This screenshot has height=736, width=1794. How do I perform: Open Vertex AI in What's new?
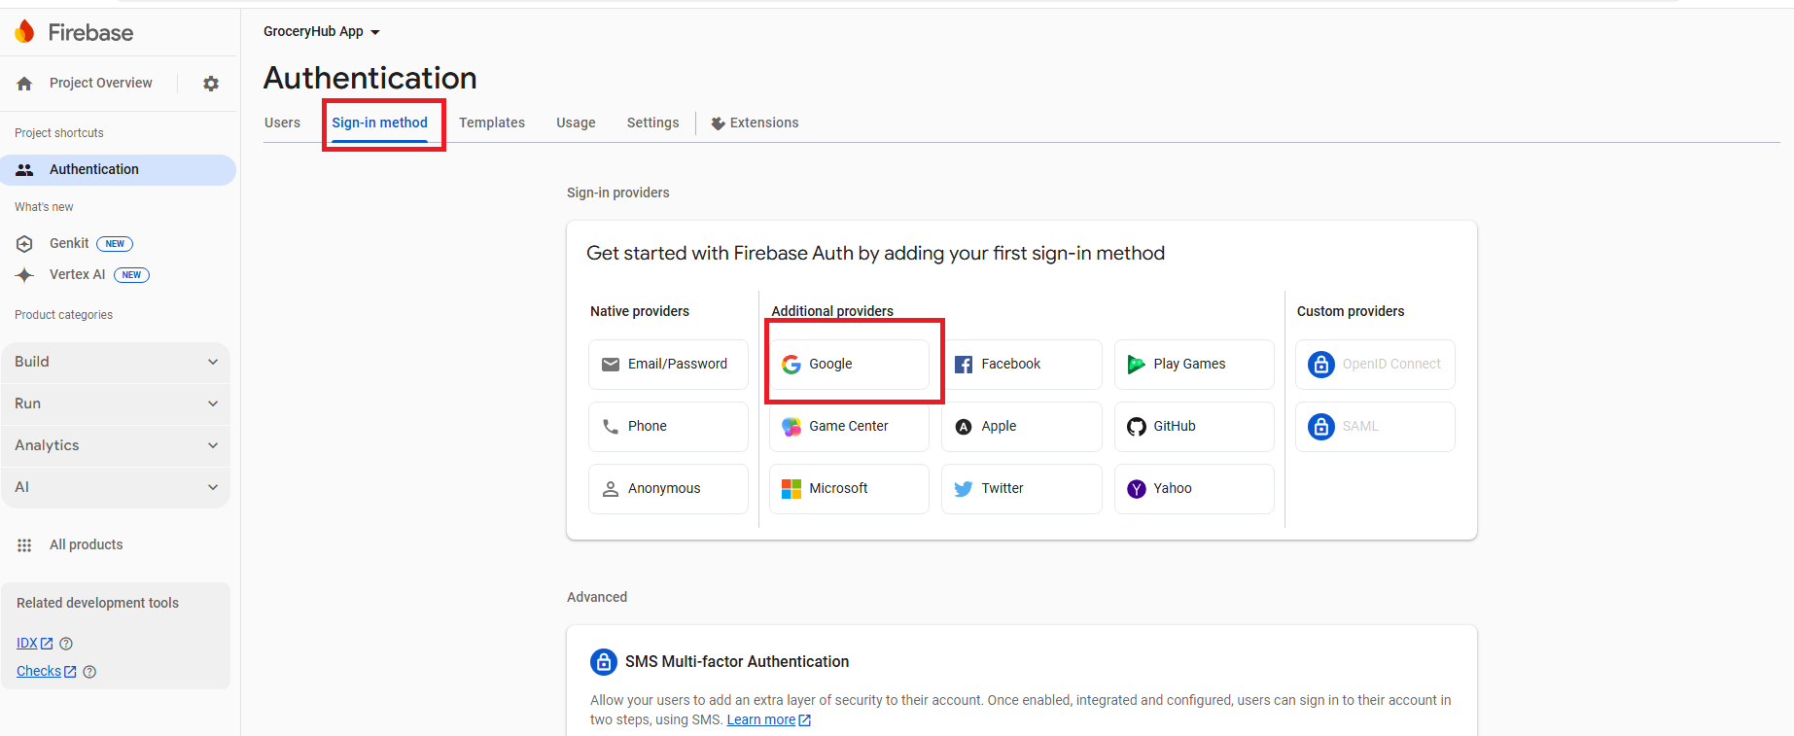[x=77, y=274]
